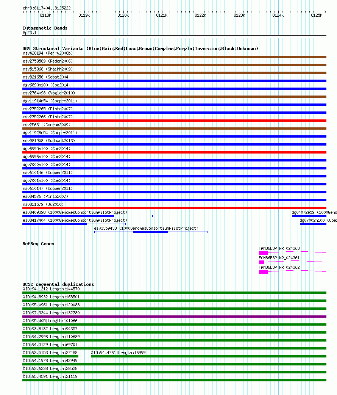Select %ID:94.8932|Length:168501 duplication label
This screenshot has height=395, width=337.
pyautogui.click(x=51, y=297)
